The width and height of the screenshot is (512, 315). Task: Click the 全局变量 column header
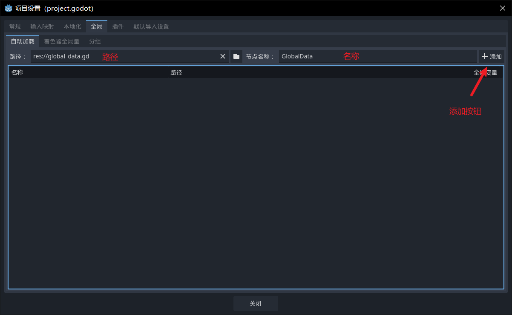[x=485, y=72]
